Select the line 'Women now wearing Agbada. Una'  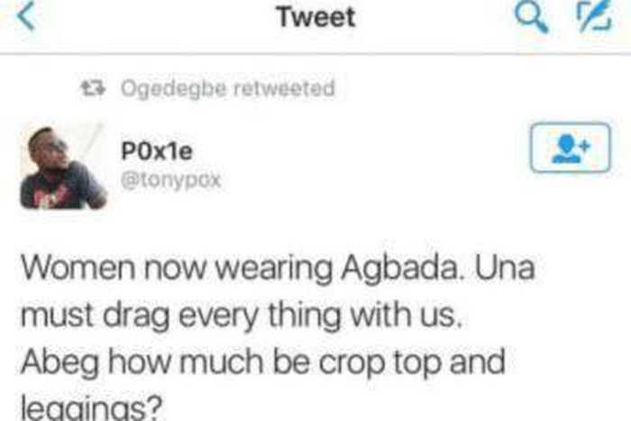pyautogui.click(x=278, y=269)
